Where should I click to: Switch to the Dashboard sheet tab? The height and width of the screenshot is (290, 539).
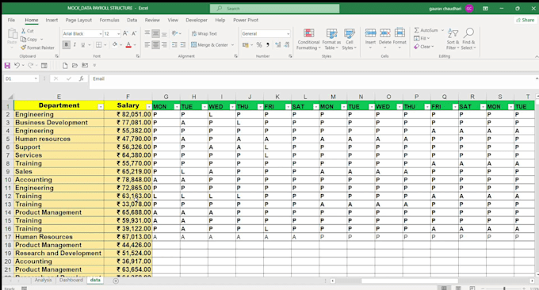pos(71,280)
